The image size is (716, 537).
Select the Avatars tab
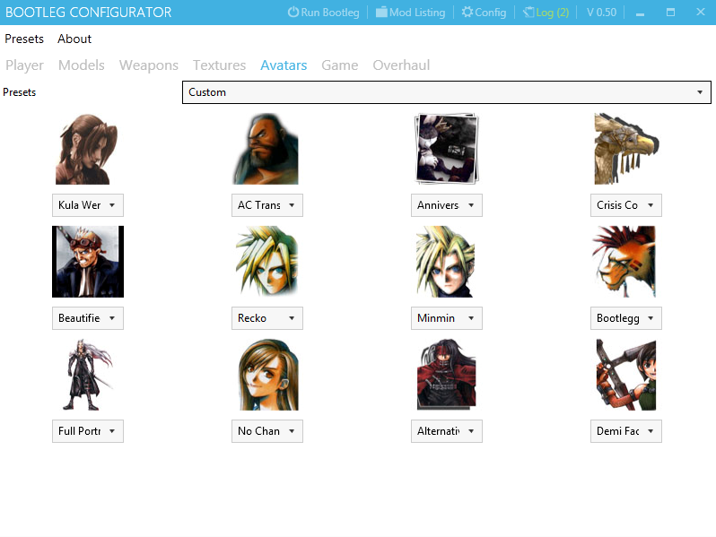click(x=284, y=65)
